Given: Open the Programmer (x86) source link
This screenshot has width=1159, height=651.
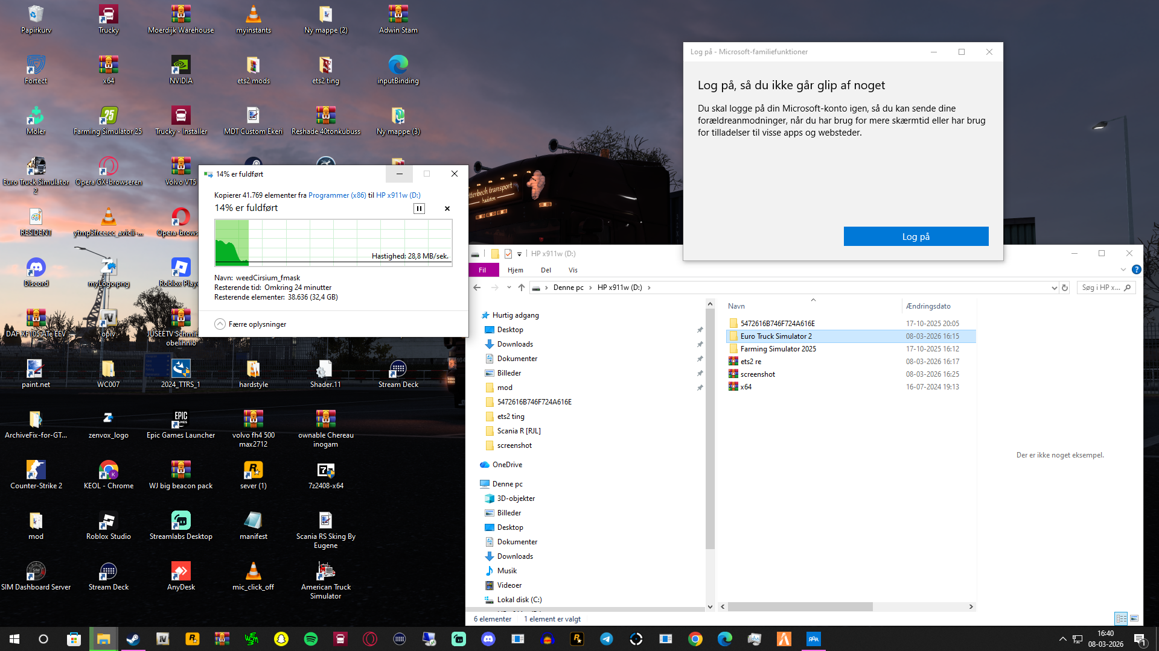Looking at the screenshot, I should [337, 195].
